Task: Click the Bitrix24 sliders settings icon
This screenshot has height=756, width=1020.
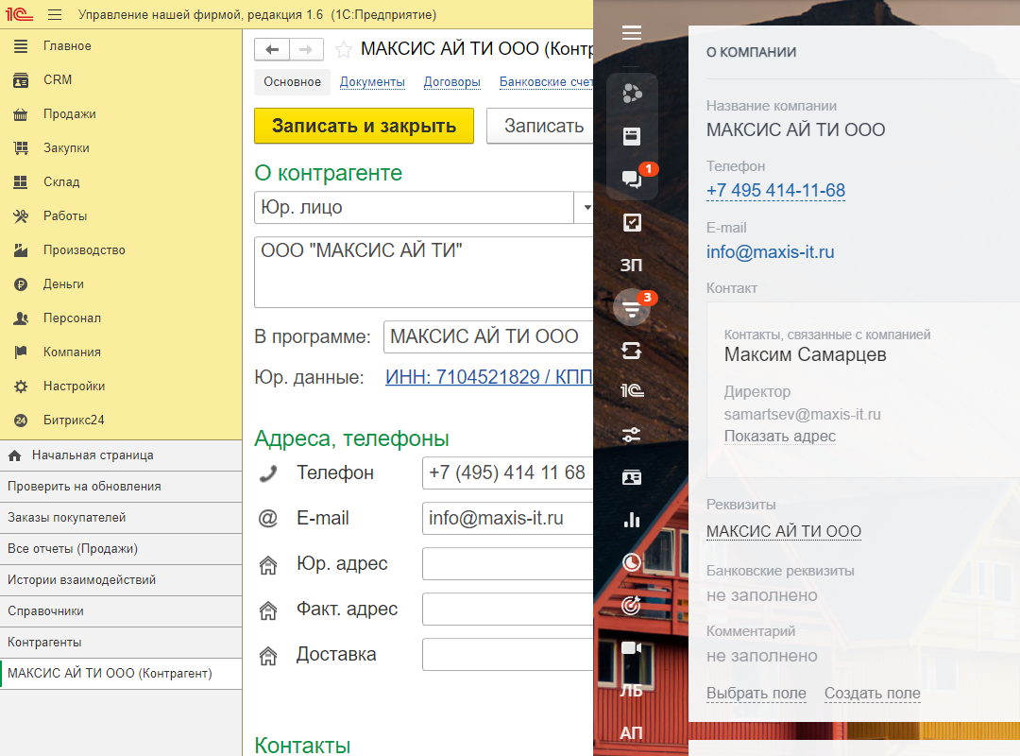Action: (x=632, y=435)
